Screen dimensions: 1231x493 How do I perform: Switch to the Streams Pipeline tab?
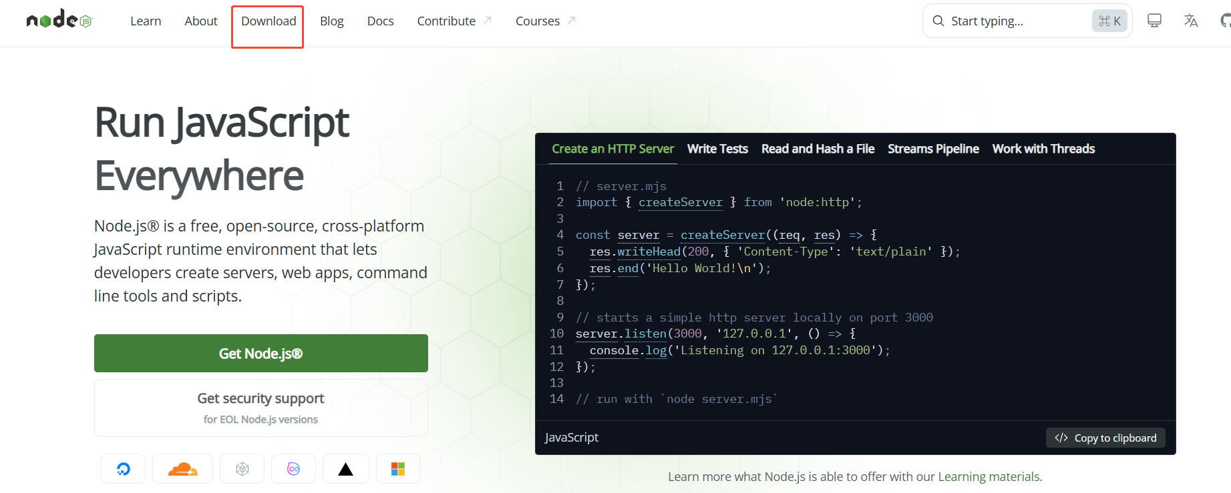click(x=933, y=149)
